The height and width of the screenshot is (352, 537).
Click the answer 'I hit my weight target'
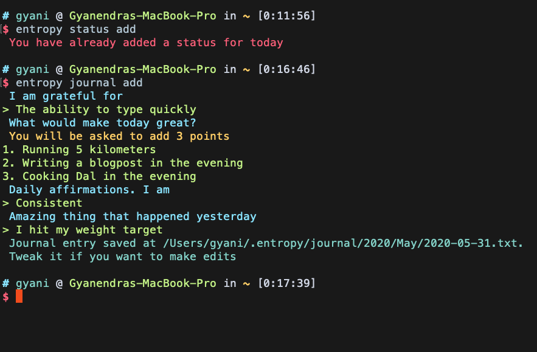89,230
